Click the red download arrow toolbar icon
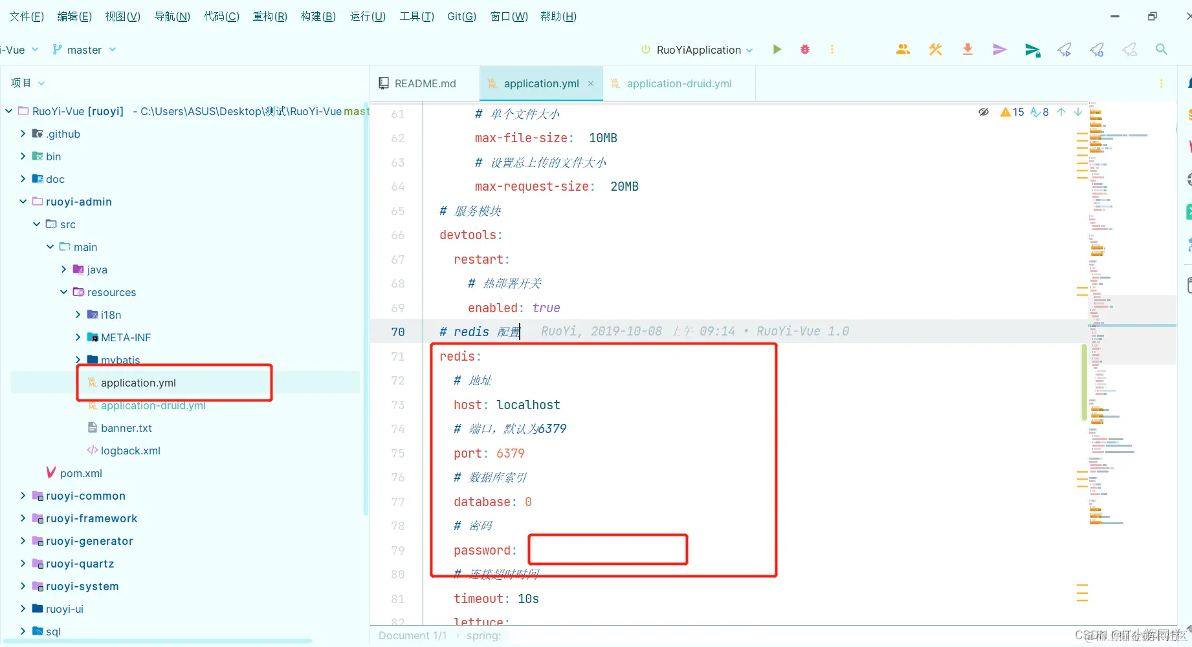 click(x=967, y=50)
